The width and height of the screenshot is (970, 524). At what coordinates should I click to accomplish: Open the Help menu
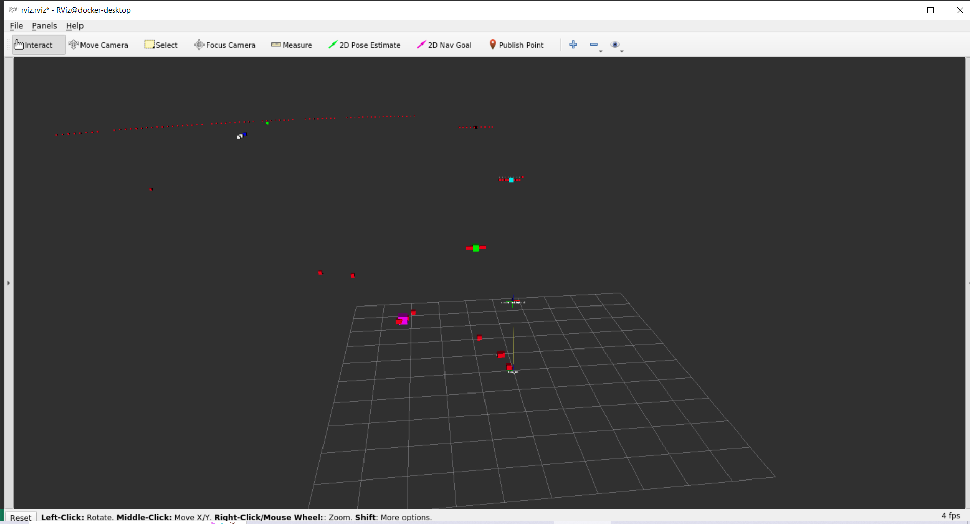(74, 26)
